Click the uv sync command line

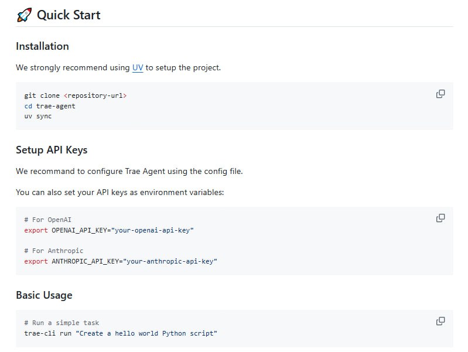[38, 117]
